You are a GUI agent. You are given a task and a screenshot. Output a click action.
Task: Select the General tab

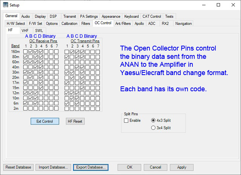point(11,16)
